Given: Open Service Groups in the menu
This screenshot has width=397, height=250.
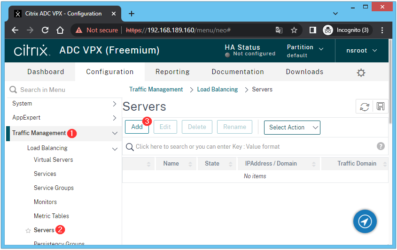Looking at the screenshot, I should tap(54, 188).
